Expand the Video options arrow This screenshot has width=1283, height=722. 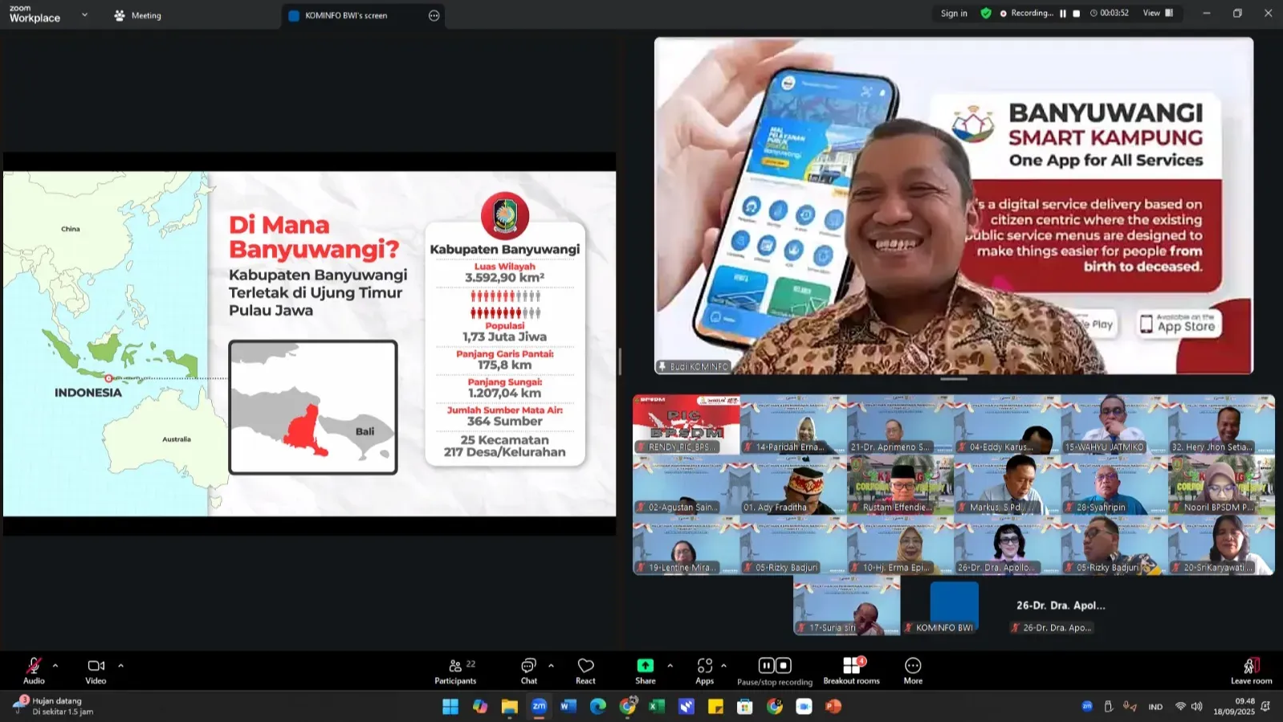(x=121, y=666)
